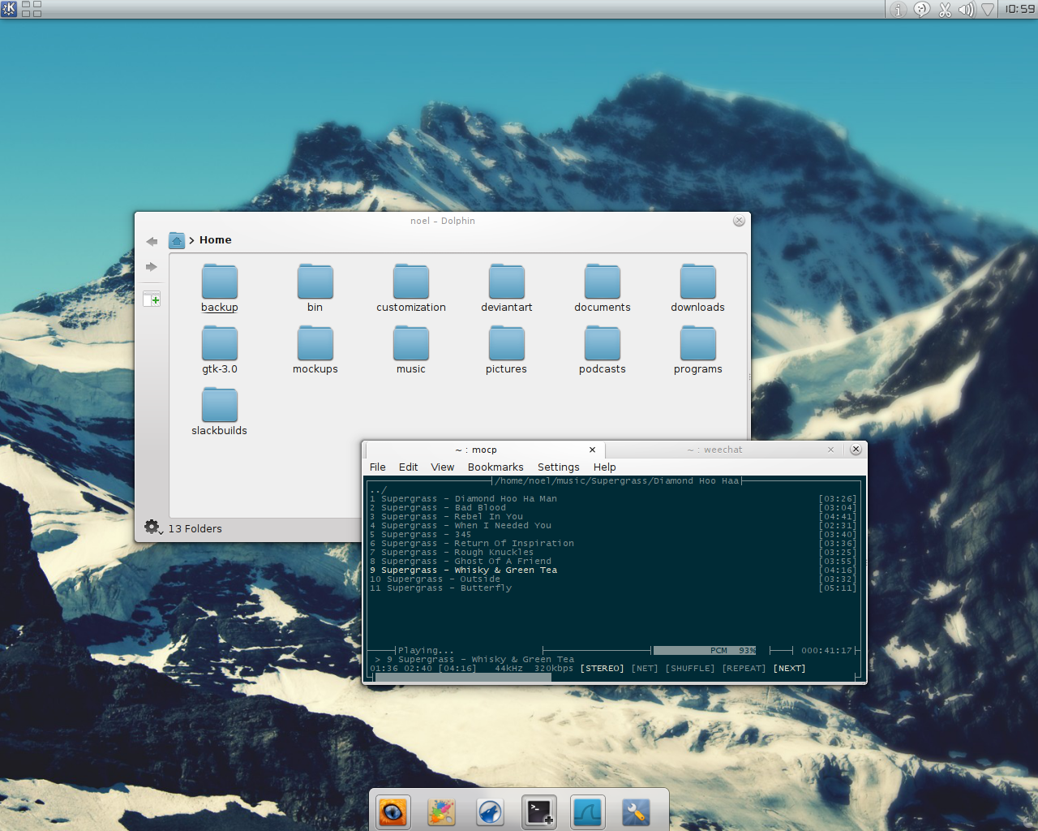The image size is (1038, 831).
Task: Toggle the [SHUFFLE] option in mocp
Action: point(690,669)
